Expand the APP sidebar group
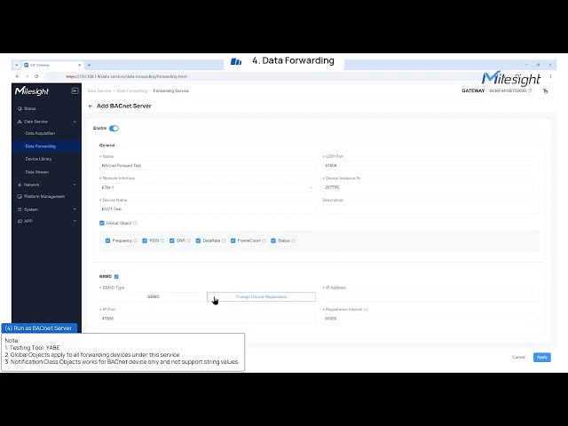This screenshot has height=426, width=568. [75, 221]
